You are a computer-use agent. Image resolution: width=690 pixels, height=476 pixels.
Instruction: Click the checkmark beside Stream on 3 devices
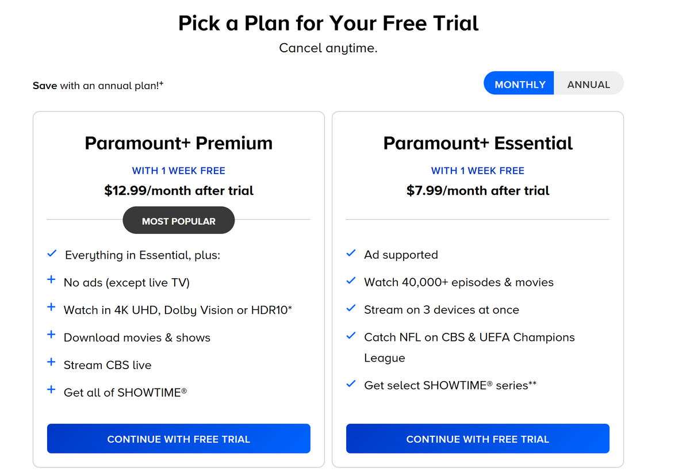[x=351, y=309]
